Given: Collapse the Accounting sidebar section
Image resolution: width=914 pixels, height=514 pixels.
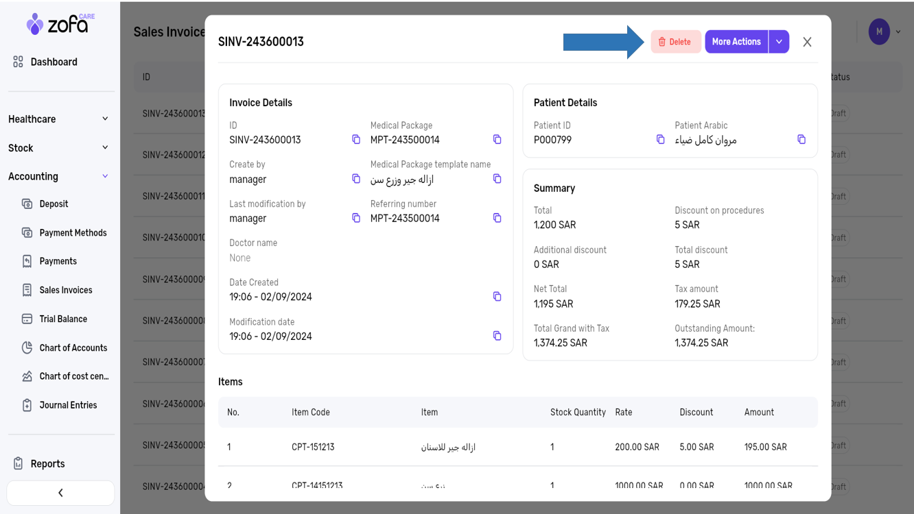Looking at the screenshot, I should 105,176.
